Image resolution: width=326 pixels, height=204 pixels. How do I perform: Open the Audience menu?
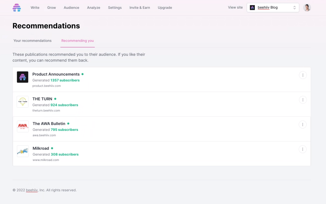pyautogui.click(x=71, y=8)
